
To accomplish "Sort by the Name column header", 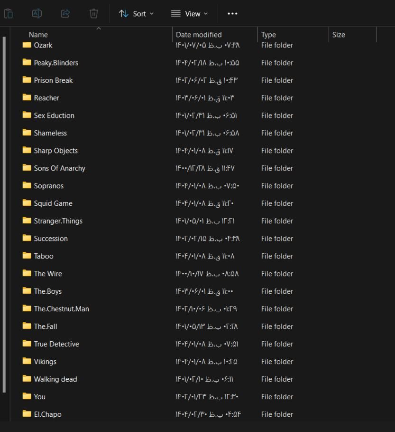I will tap(38, 35).
